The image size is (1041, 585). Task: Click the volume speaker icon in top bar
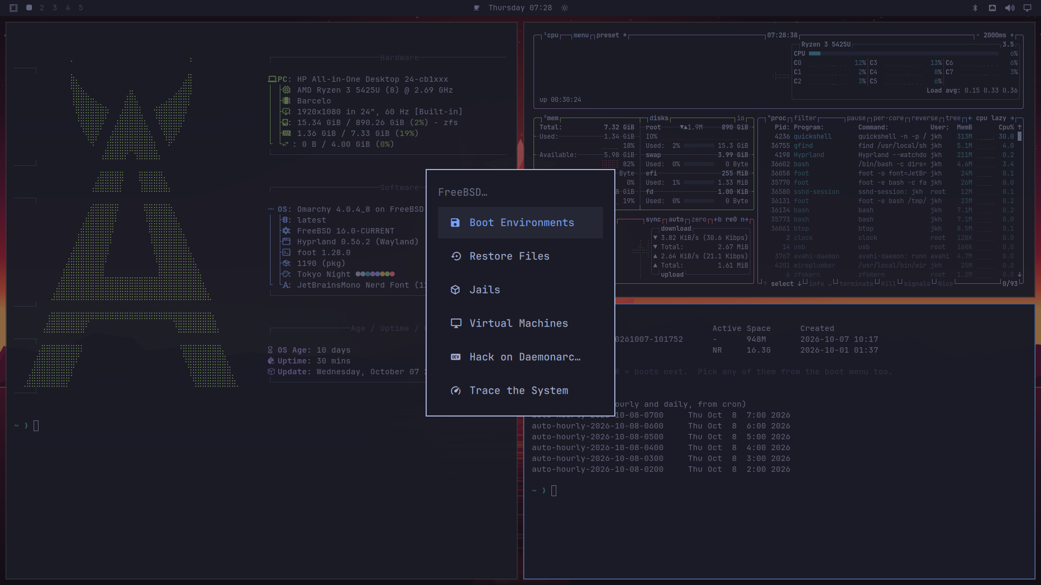[1010, 8]
